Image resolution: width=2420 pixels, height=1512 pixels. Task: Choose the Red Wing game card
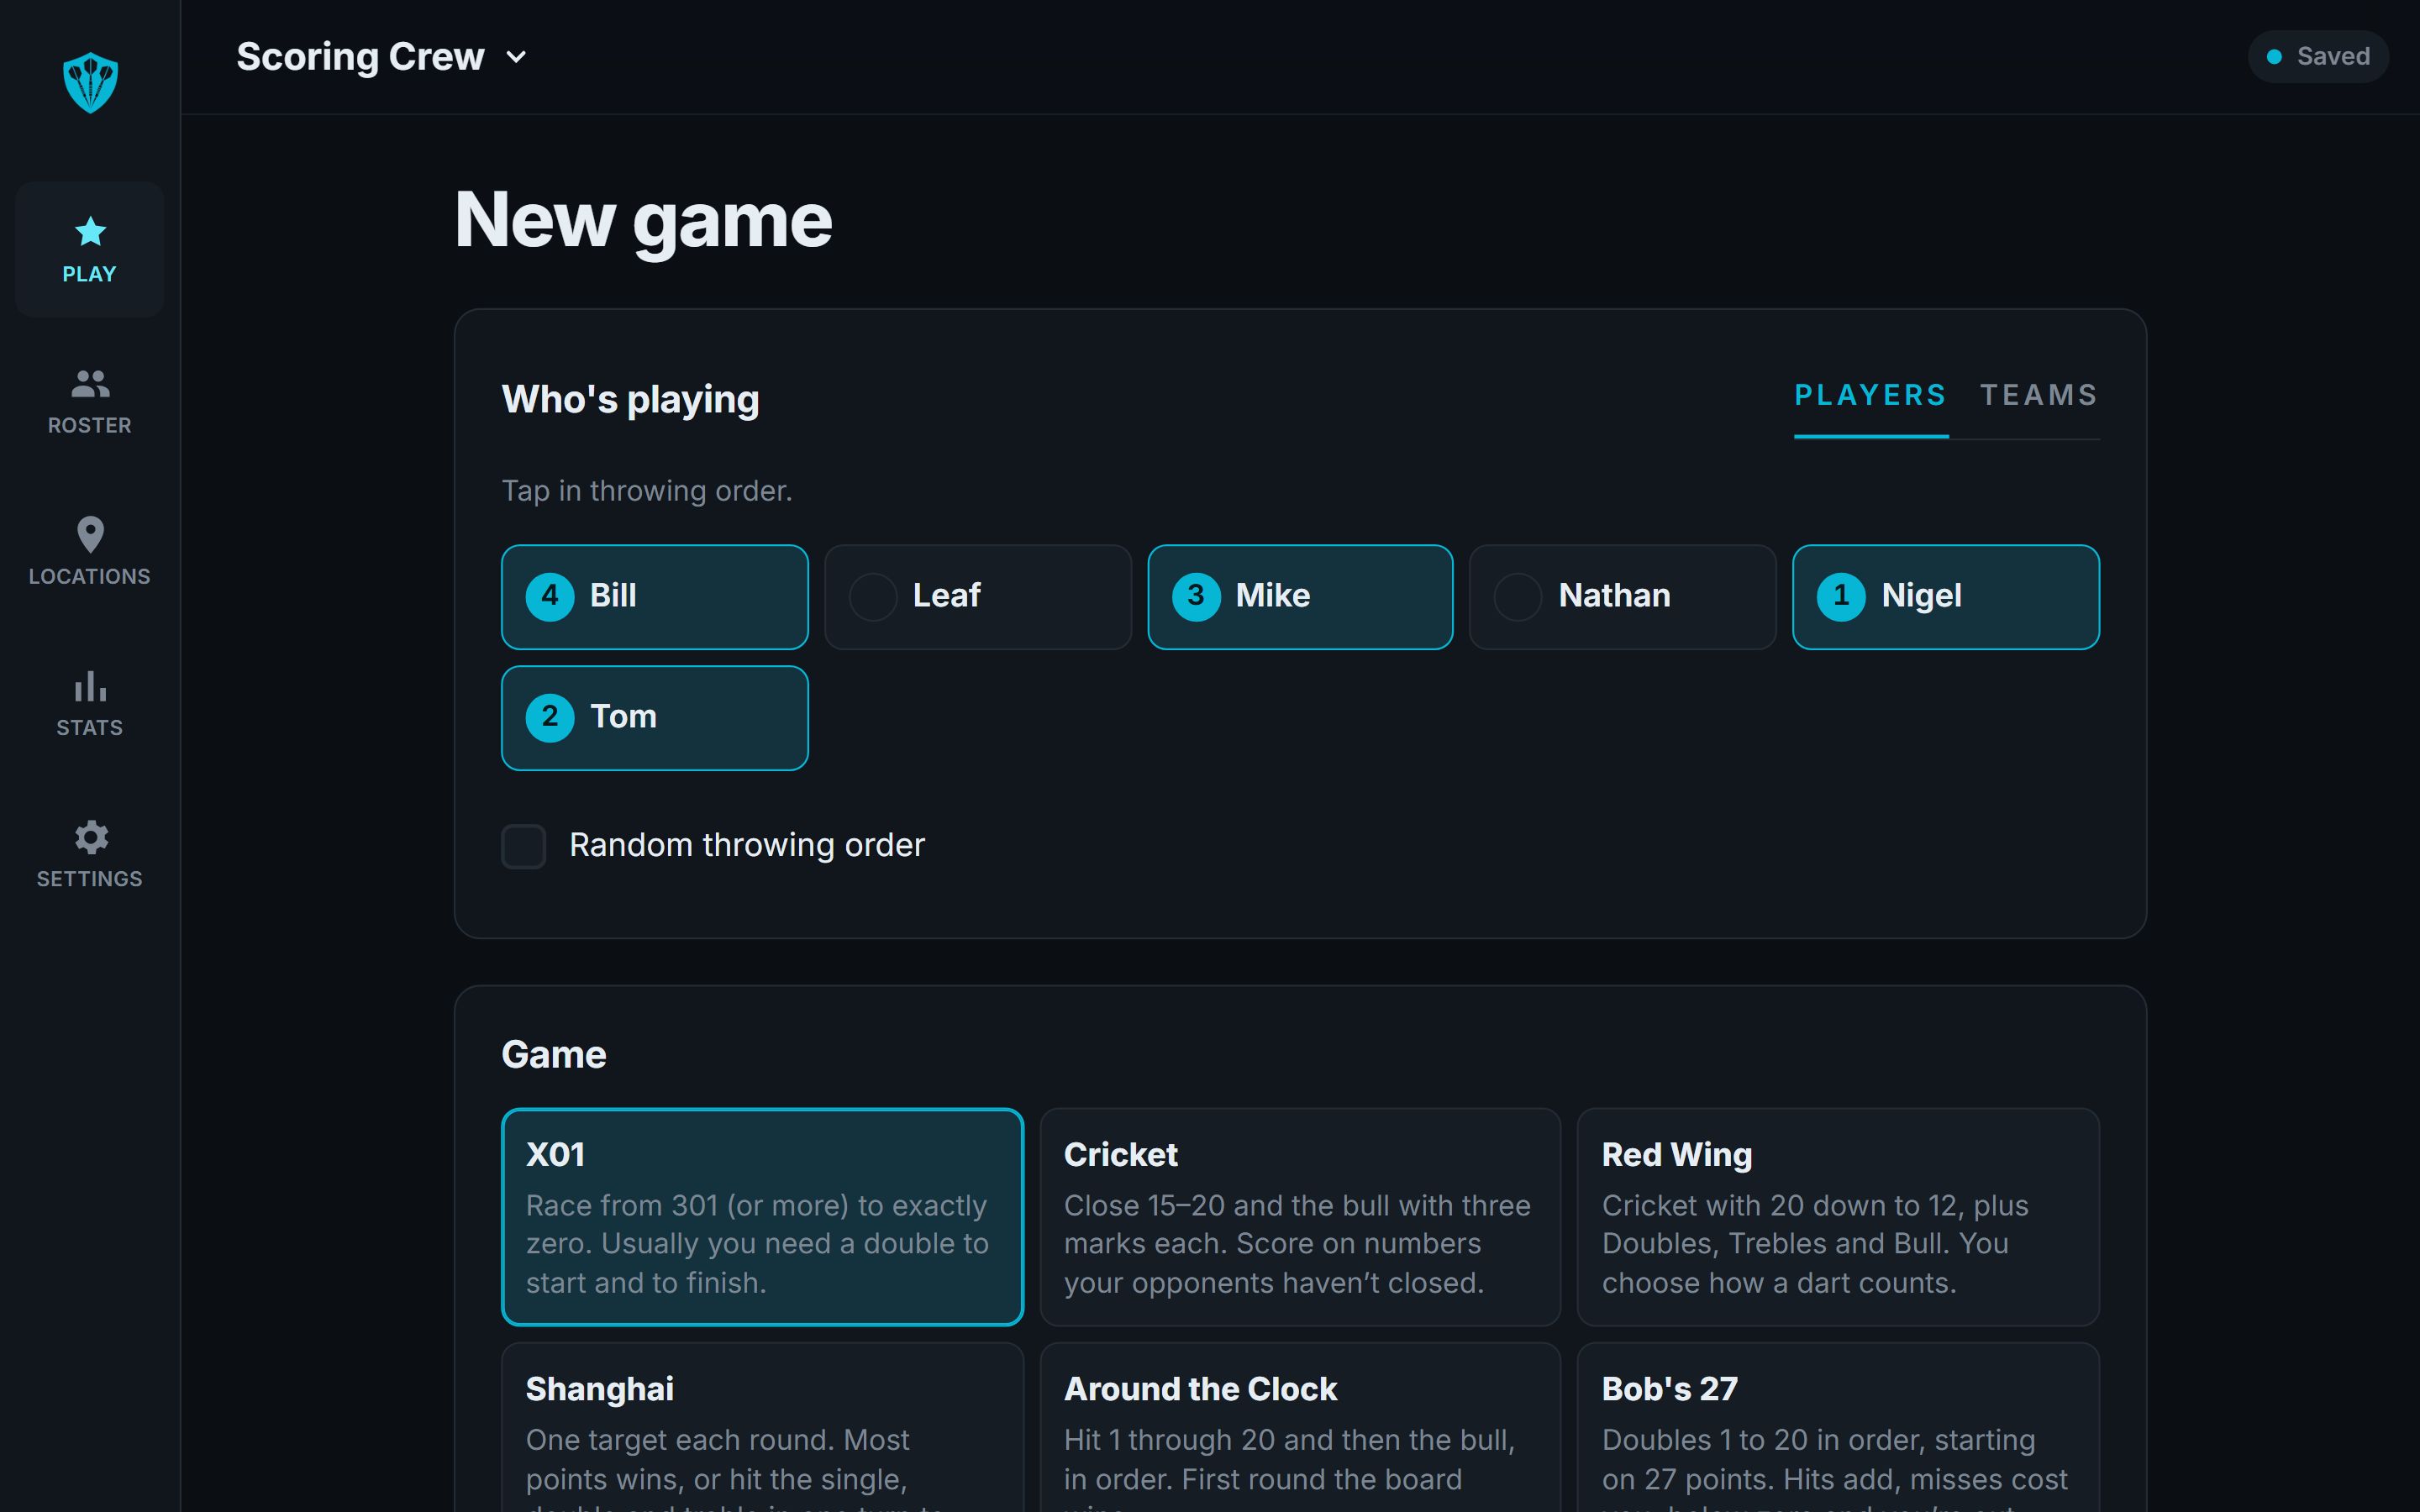(x=1838, y=1217)
